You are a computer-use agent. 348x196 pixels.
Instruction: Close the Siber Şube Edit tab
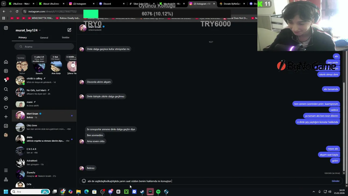154,4
